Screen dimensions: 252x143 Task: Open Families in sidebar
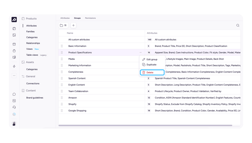pos(30,31)
